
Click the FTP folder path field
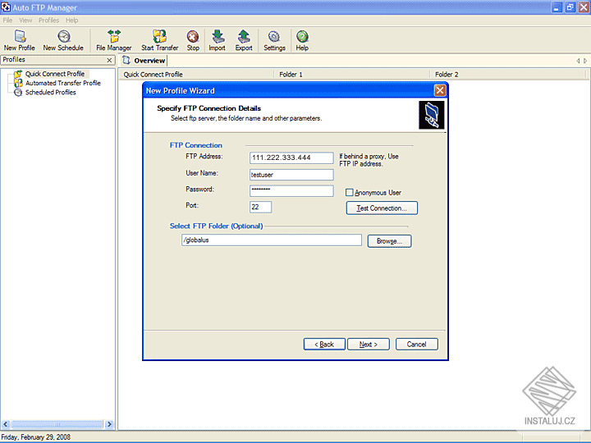pyautogui.click(x=272, y=240)
